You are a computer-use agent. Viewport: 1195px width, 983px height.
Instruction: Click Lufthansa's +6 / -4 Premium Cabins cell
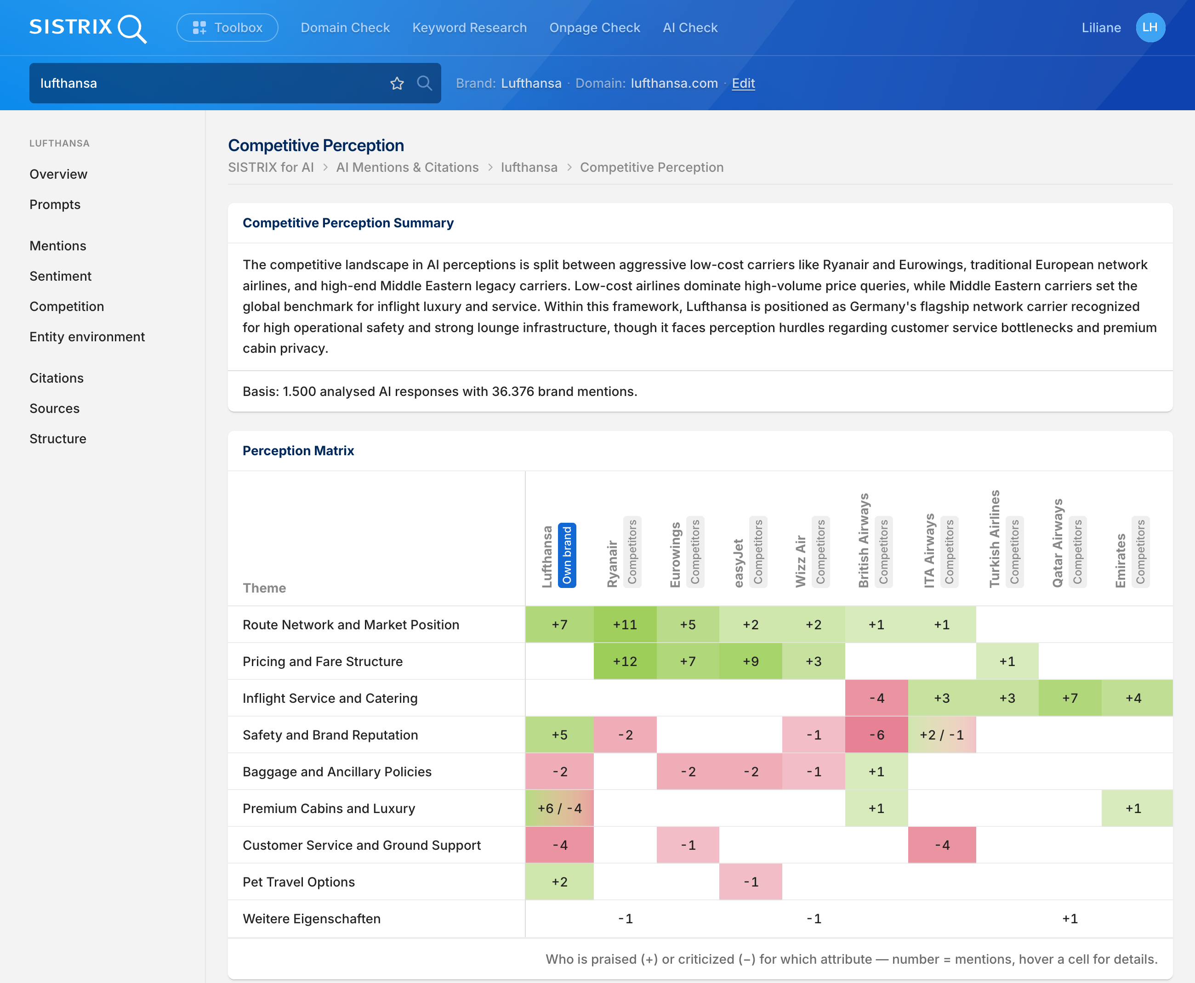560,808
